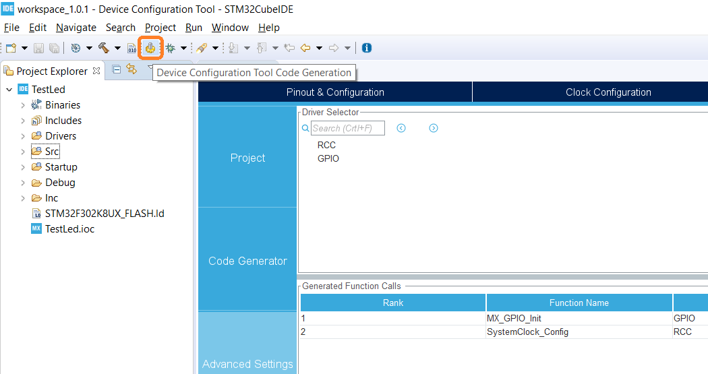The height and width of the screenshot is (374, 708).
Task: Close the Project Explorer view
Action: [x=96, y=71]
